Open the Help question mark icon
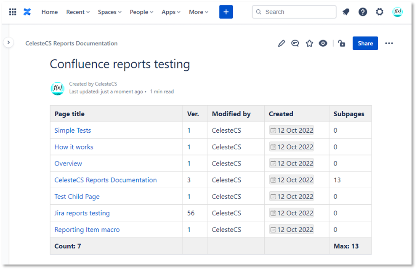The width and height of the screenshot is (417, 270). (362, 12)
